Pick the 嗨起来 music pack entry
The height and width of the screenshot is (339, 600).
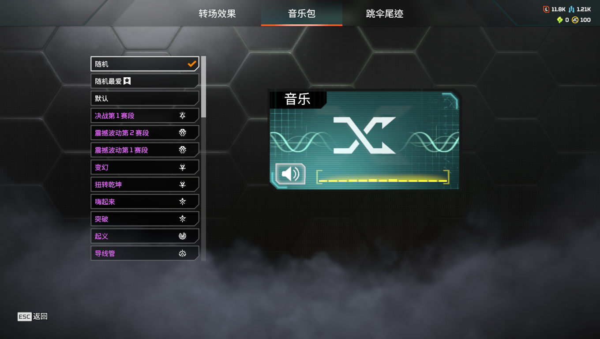click(145, 202)
